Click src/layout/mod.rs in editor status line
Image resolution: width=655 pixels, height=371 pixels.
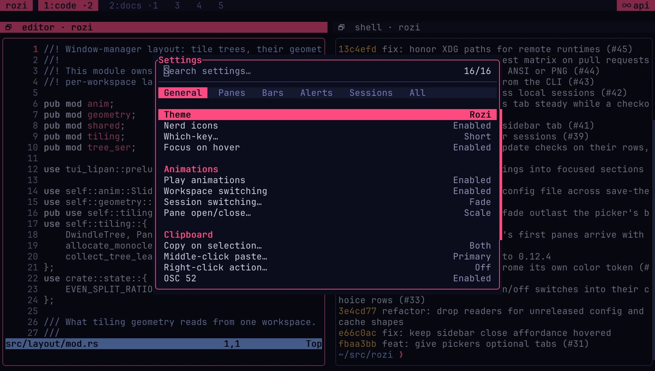(x=52, y=344)
